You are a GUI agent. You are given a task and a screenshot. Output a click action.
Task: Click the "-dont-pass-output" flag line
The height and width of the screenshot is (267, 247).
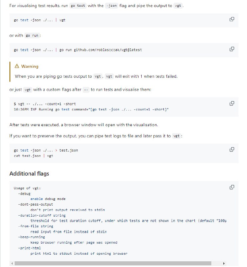36,204
